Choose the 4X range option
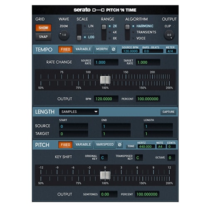This screenshot has width=208, height=208. pyautogui.click(x=115, y=32)
